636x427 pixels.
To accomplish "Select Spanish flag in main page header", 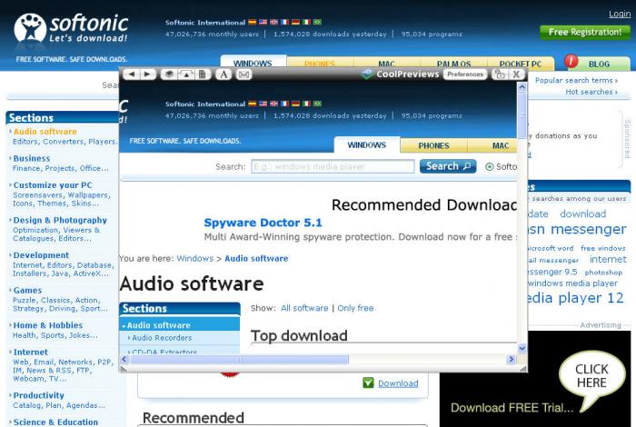I will (x=252, y=22).
